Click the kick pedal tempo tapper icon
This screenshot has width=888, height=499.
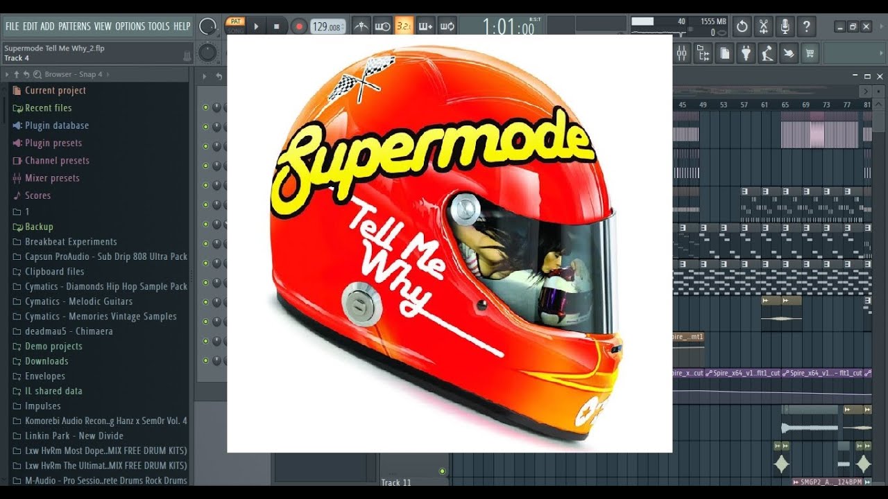click(x=767, y=53)
